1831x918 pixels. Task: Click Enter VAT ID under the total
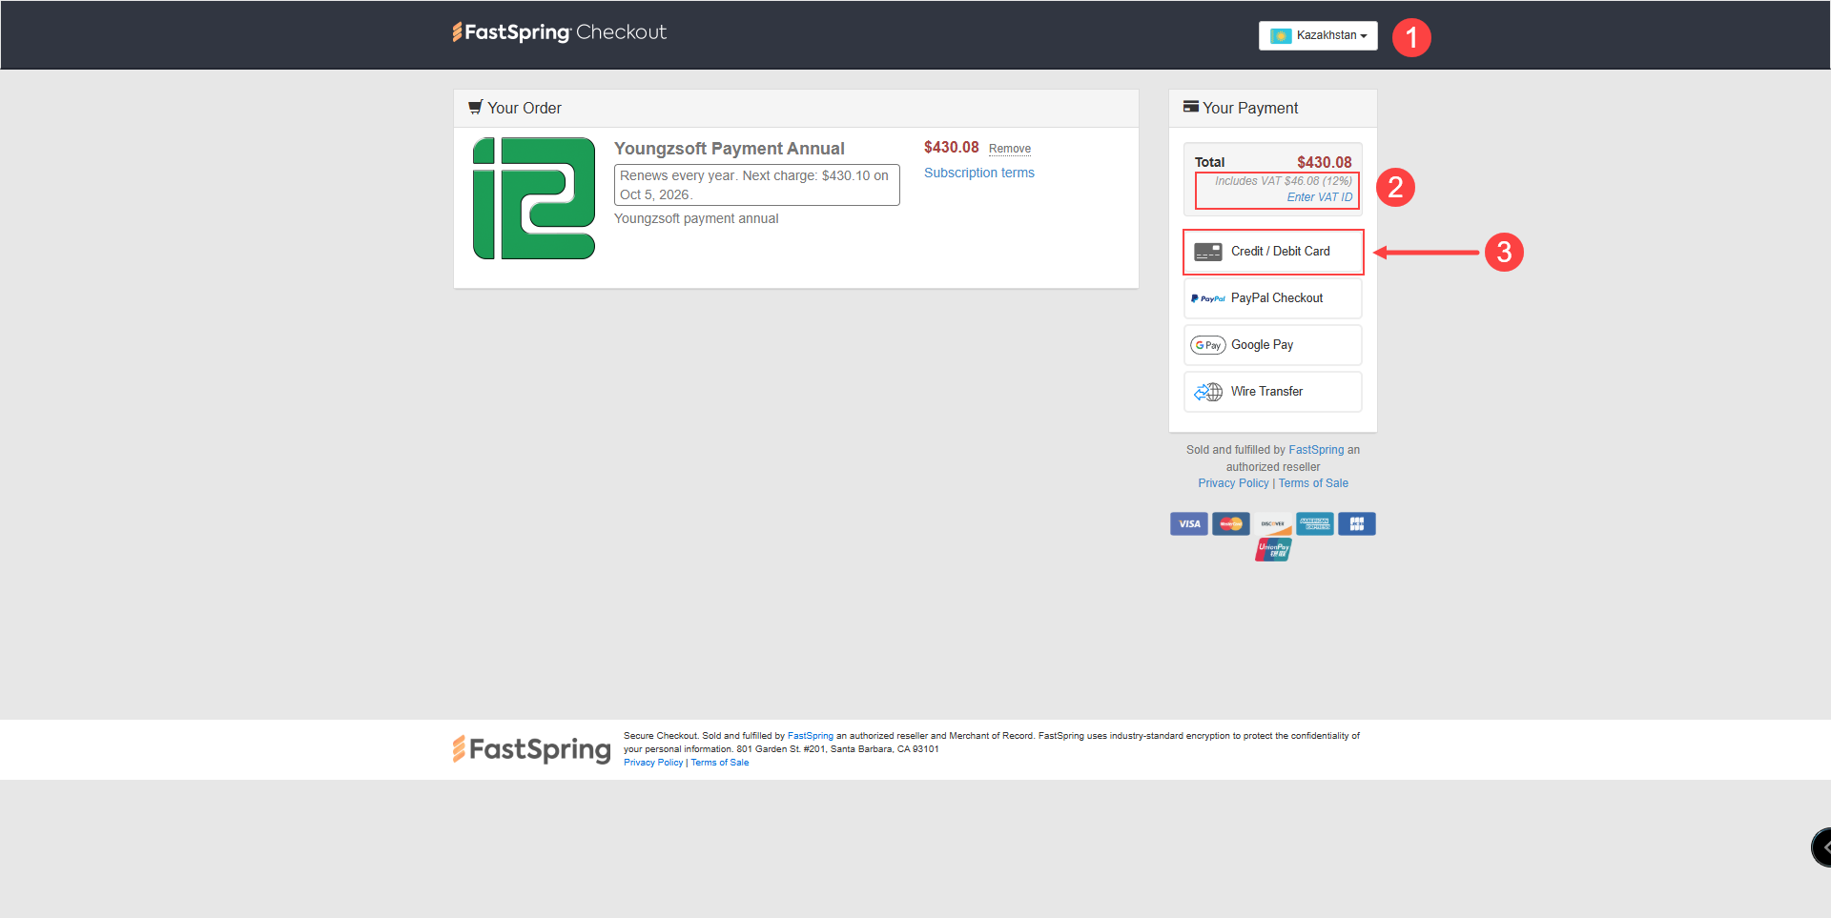click(1319, 196)
